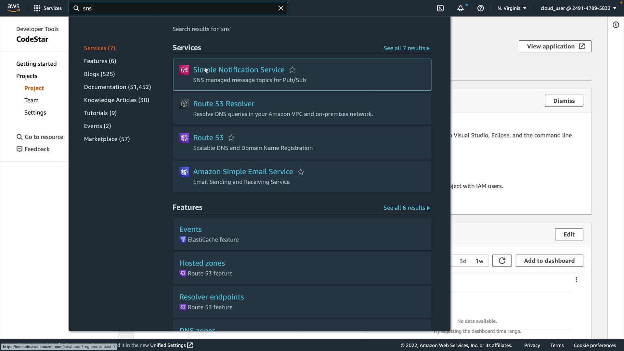The image size is (624, 351).
Task: Click the help question mark icon
Action: [480, 8]
